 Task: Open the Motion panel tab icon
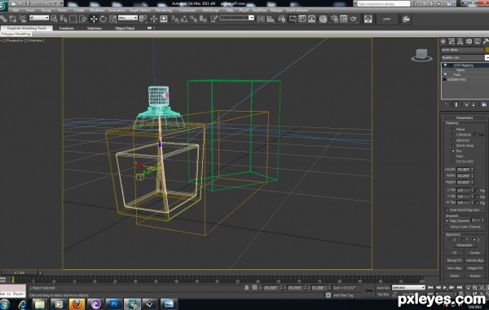click(469, 42)
